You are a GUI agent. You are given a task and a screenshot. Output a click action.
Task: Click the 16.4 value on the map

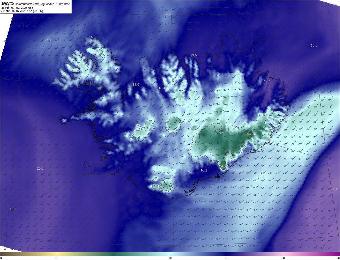pos(162,88)
